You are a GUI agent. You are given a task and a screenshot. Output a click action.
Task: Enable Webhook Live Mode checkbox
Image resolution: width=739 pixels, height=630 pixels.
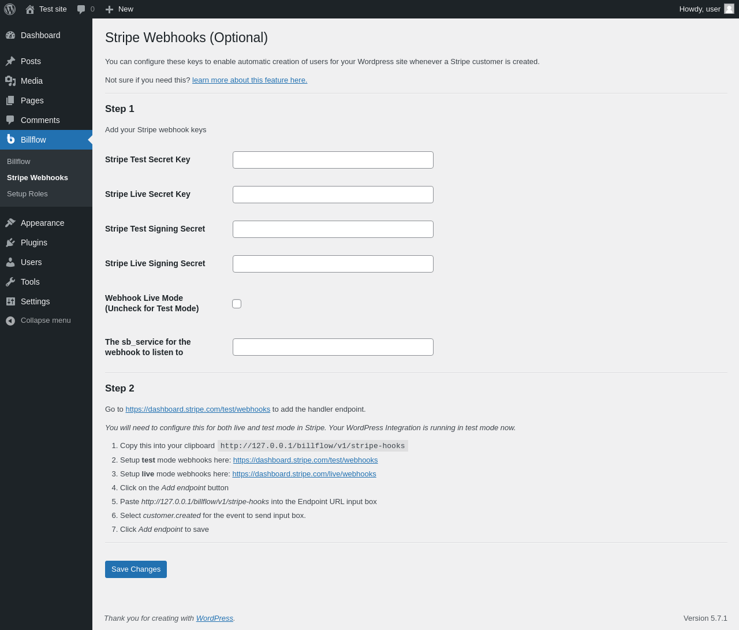tap(237, 304)
